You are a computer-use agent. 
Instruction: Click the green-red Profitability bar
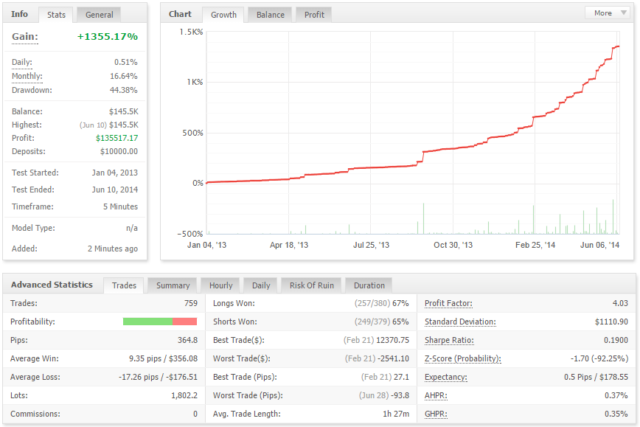[159, 322]
